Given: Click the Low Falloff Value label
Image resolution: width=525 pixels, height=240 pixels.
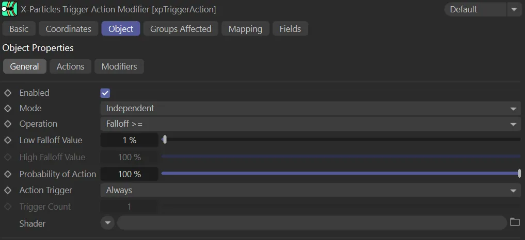Looking at the screenshot, I should (x=51, y=141).
